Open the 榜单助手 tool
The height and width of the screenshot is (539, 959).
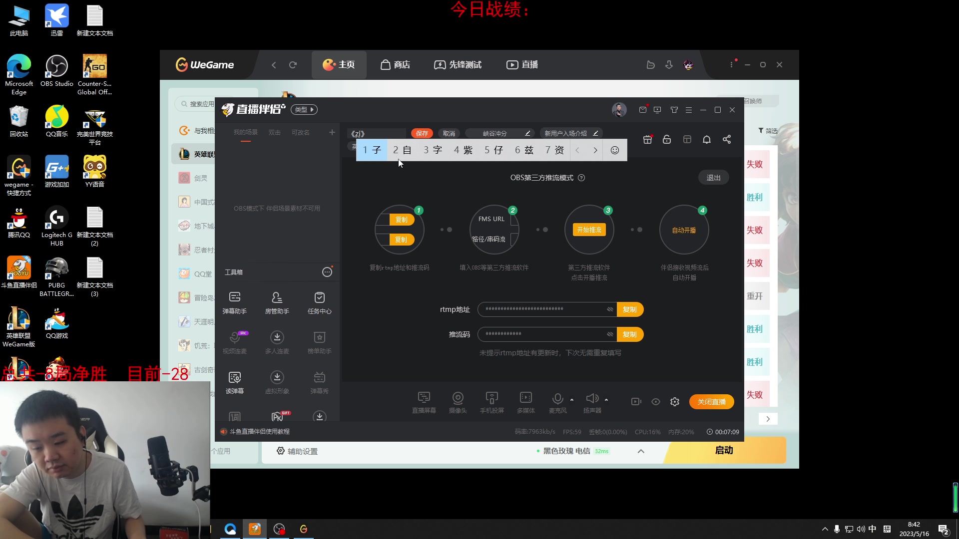[319, 342]
